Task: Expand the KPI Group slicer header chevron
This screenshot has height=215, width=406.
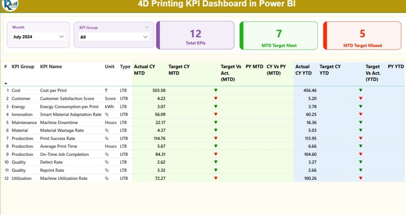Action: (x=147, y=27)
